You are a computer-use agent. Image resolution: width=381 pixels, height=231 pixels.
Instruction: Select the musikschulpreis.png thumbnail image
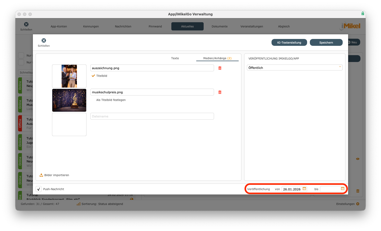(69, 100)
